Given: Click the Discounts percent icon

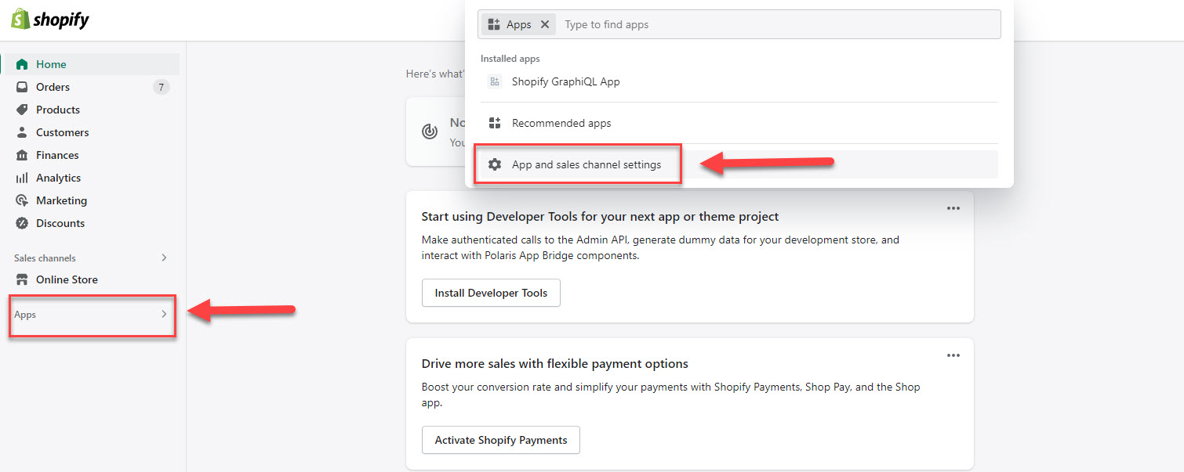Looking at the screenshot, I should point(22,223).
